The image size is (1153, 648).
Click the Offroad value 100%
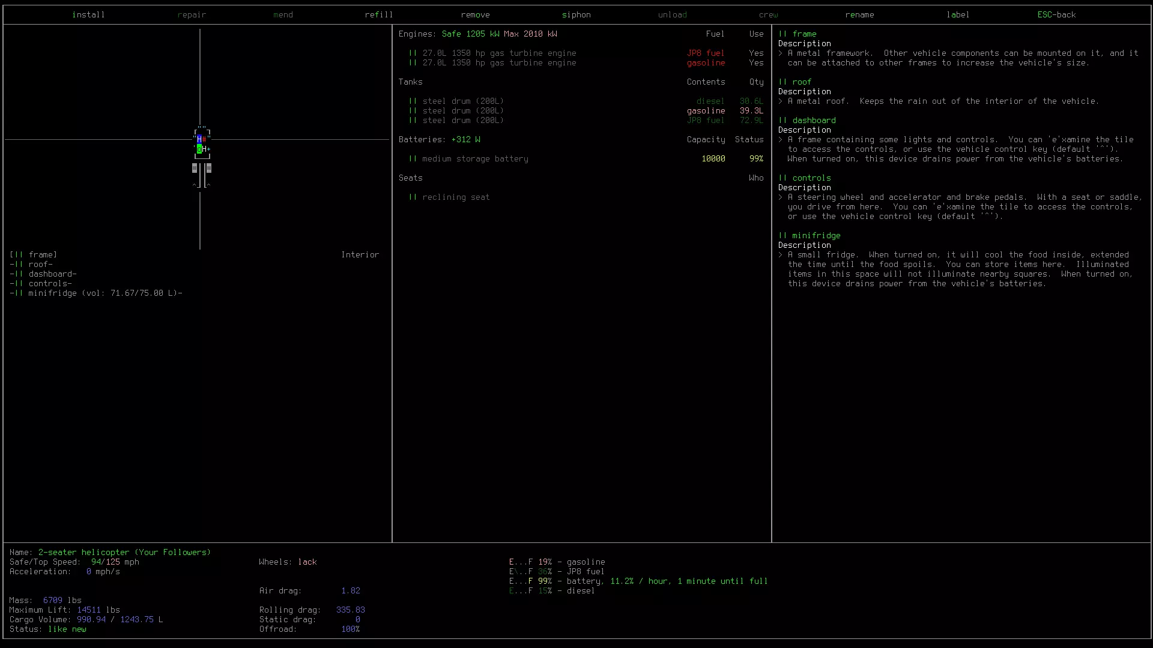(350, 629)
